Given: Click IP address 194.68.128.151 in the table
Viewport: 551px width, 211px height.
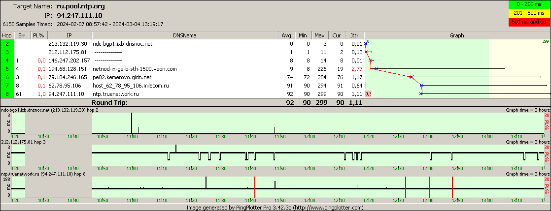Looking at the screenshot, I should 68,69.
